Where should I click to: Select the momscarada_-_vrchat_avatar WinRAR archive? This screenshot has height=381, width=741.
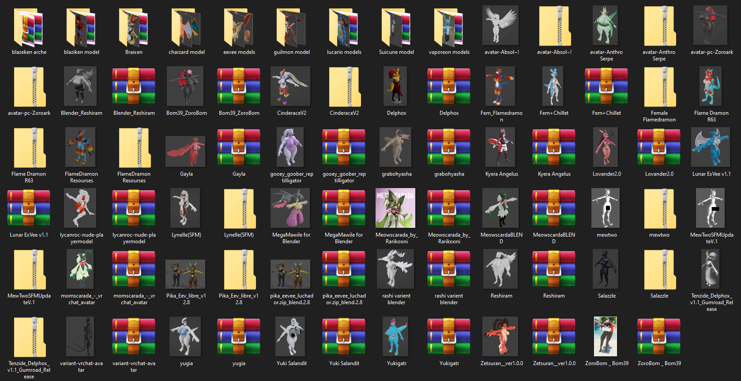(134, 269)
